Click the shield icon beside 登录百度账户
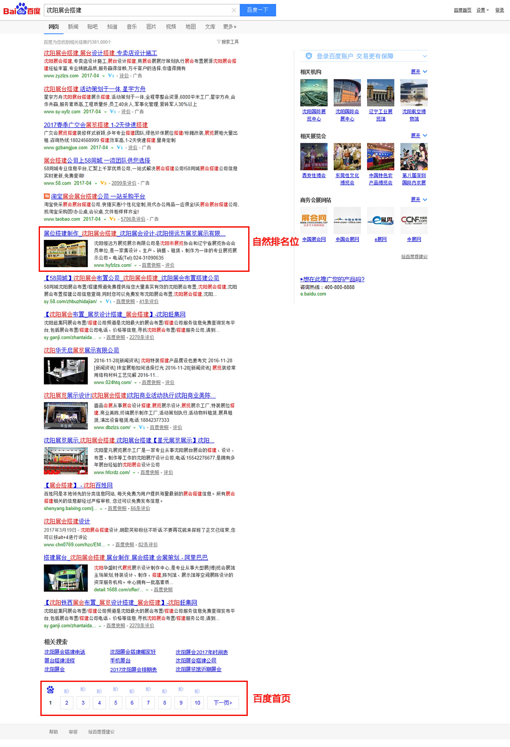 point(309,56)
